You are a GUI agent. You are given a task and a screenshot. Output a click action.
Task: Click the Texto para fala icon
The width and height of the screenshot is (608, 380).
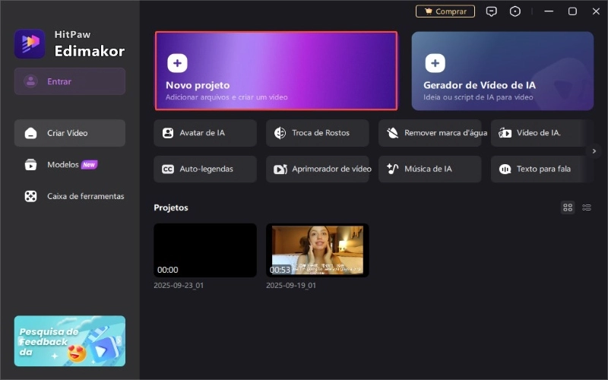505,169
